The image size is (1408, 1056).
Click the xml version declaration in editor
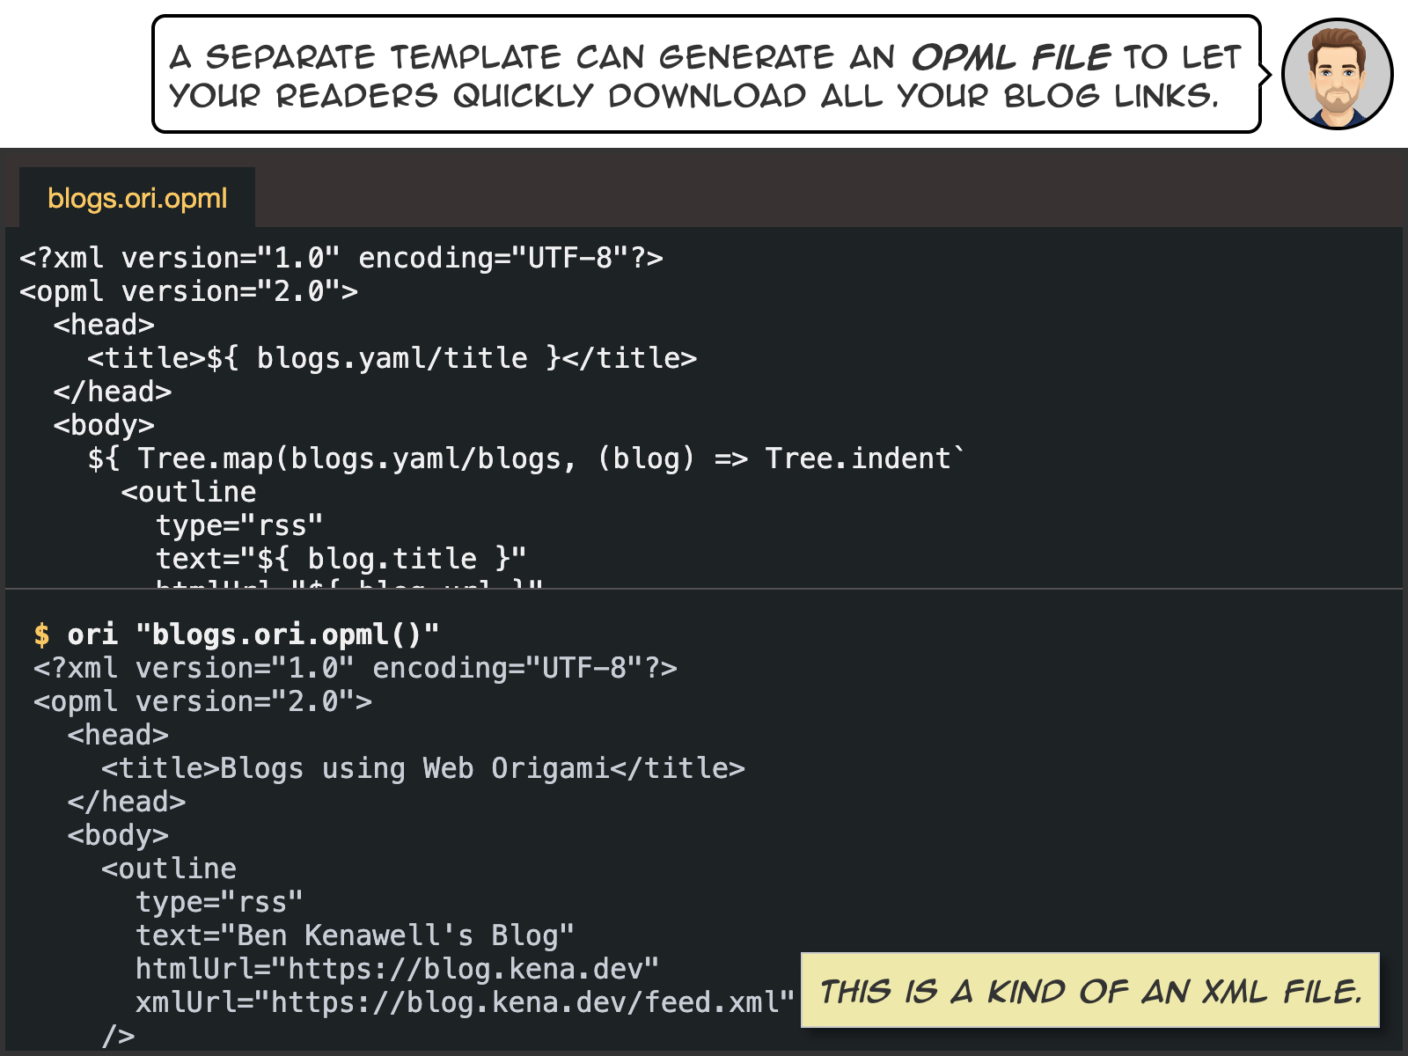click(341, 258)
